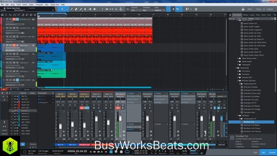Click the wrench options icon above tracks
The height and width of the screenshot is (156, 277).
coord(10,15)
